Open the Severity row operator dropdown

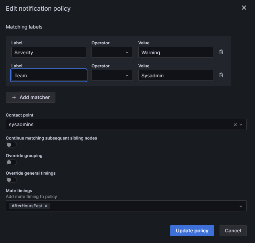pos(112,52)
